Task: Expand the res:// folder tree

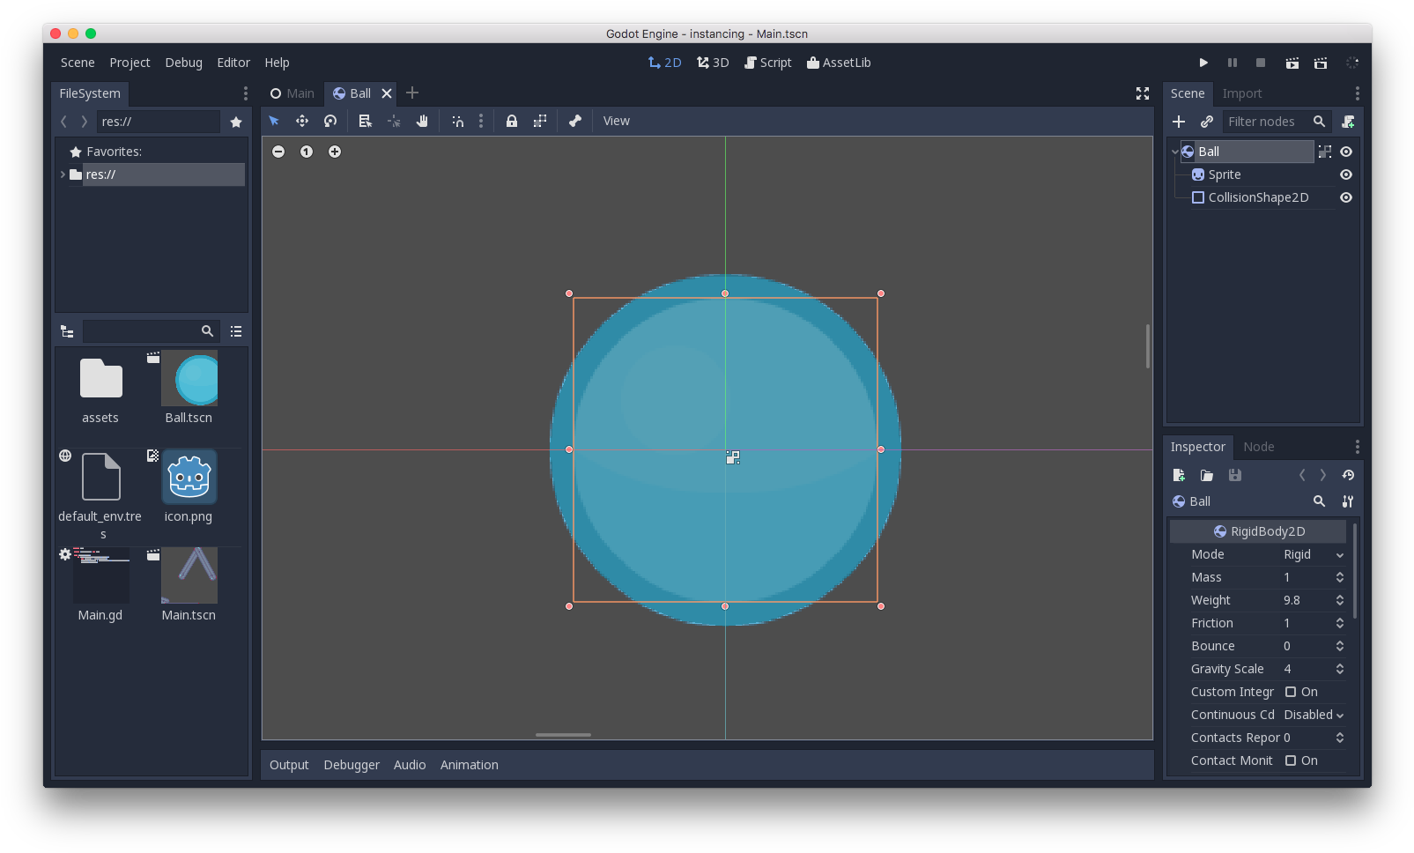Action: click(x=63, y=174)
